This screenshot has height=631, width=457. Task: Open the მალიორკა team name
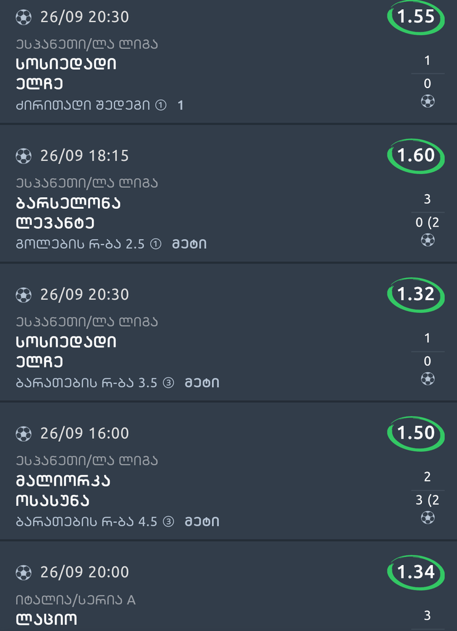click(63, 481)
